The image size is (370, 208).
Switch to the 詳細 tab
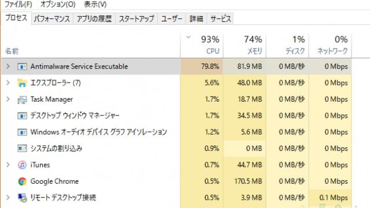(196, 19)
